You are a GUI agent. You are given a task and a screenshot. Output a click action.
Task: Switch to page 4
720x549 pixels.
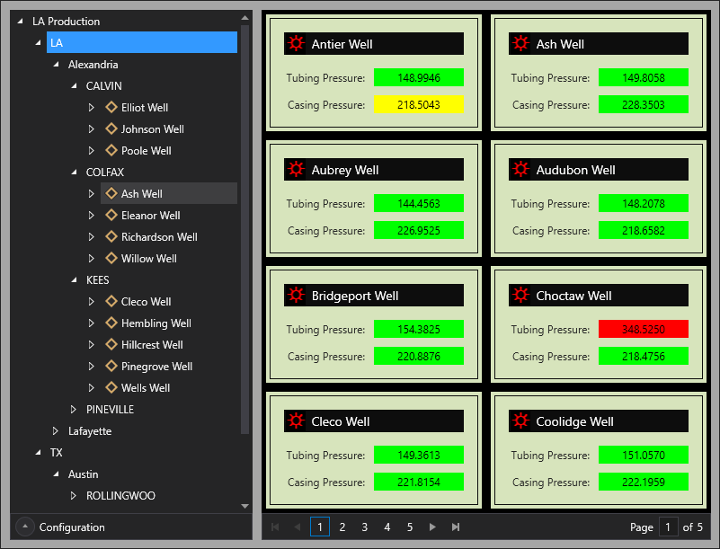(x=387, y=527)
